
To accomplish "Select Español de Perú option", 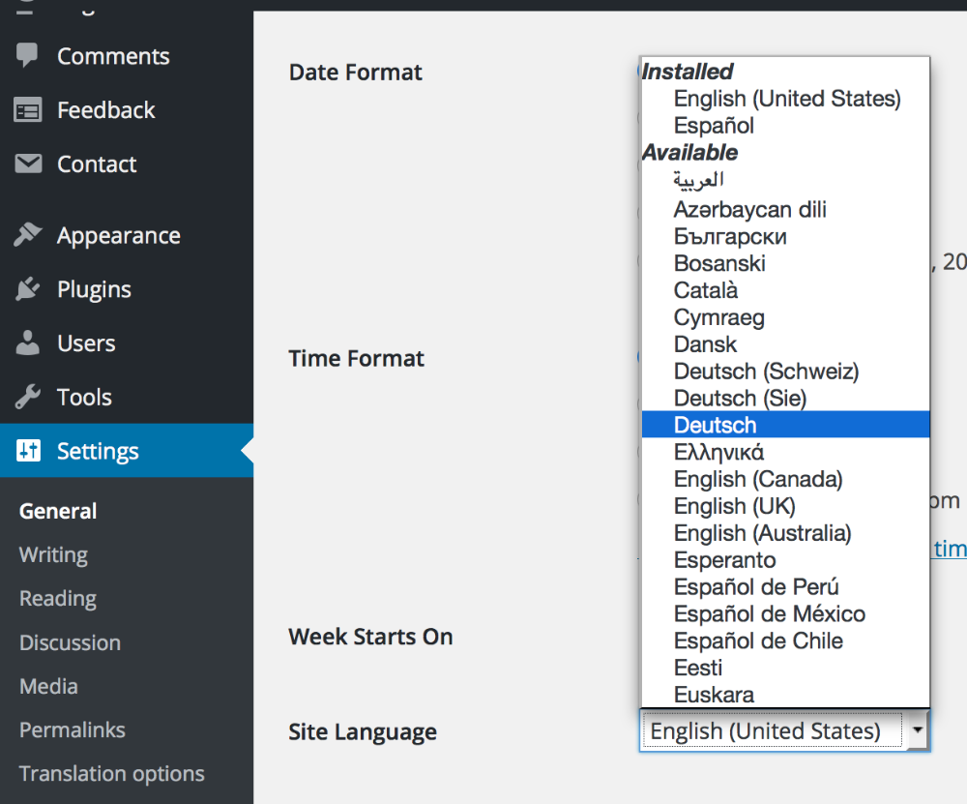I will [785, 587].
